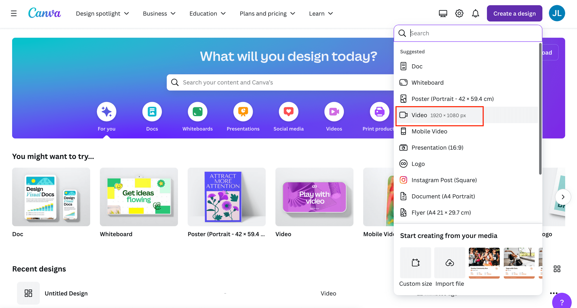Click the Custom size label
577x308 pixels.
[415, 284]
